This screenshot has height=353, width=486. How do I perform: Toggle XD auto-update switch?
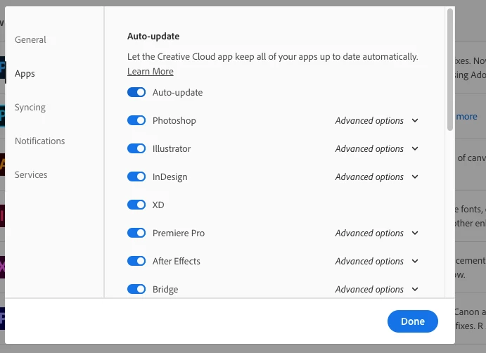136,205
